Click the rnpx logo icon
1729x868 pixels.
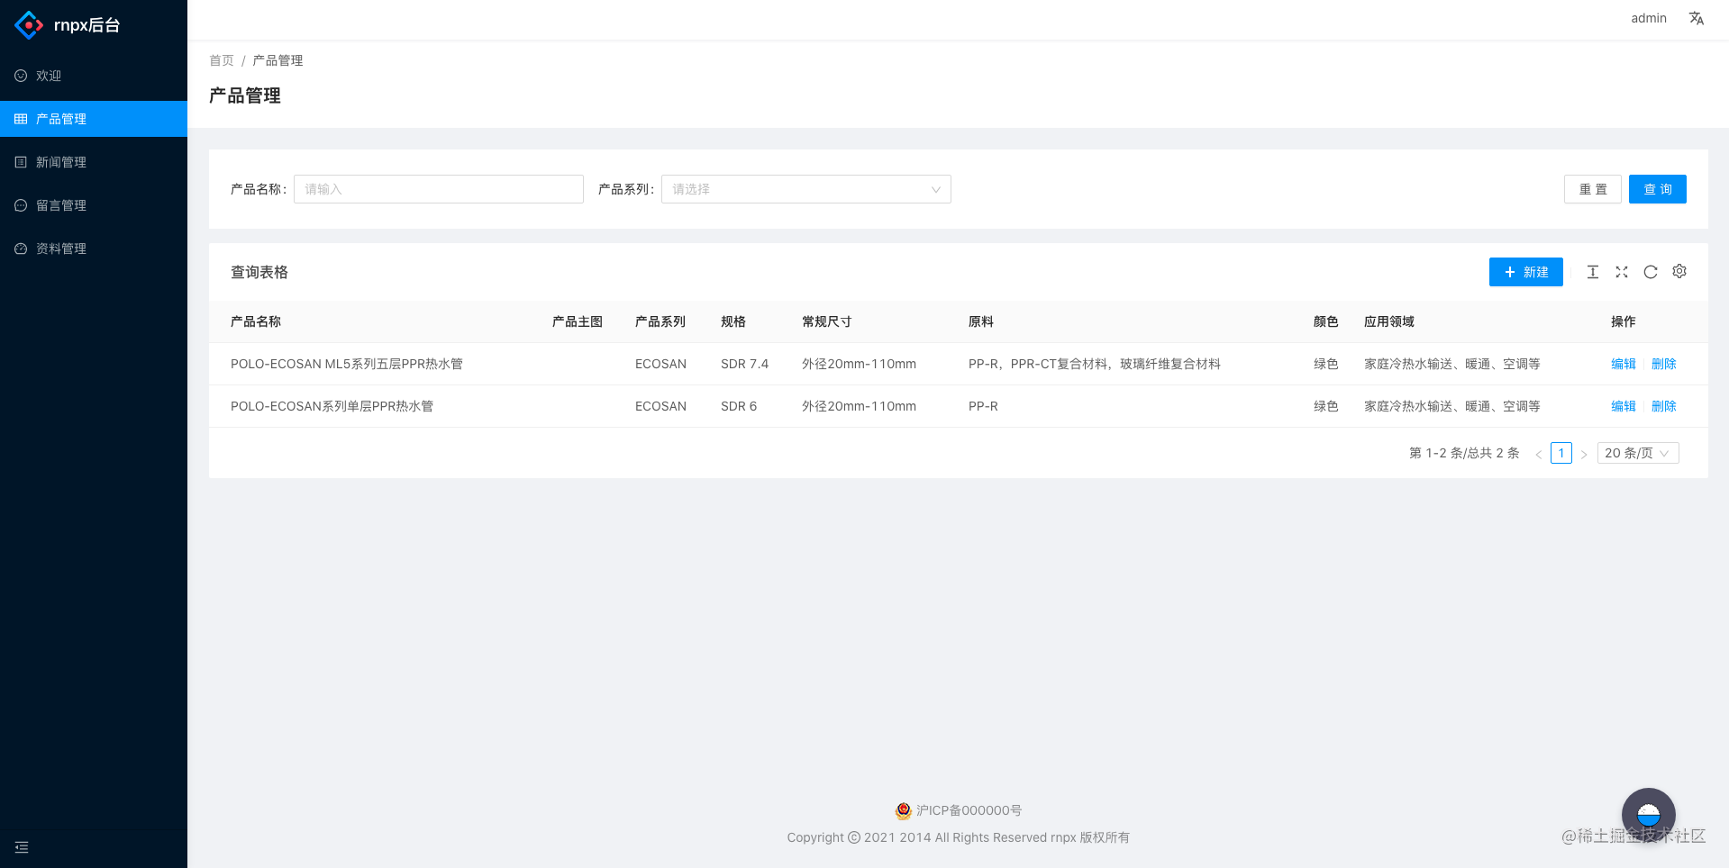coord(29,25)
